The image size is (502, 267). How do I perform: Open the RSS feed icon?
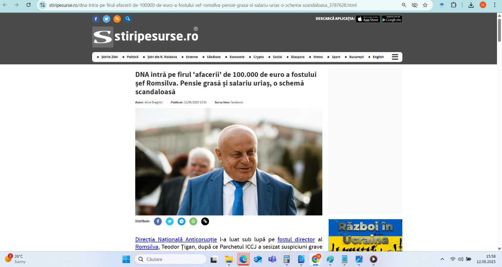[x=117, y=19]
